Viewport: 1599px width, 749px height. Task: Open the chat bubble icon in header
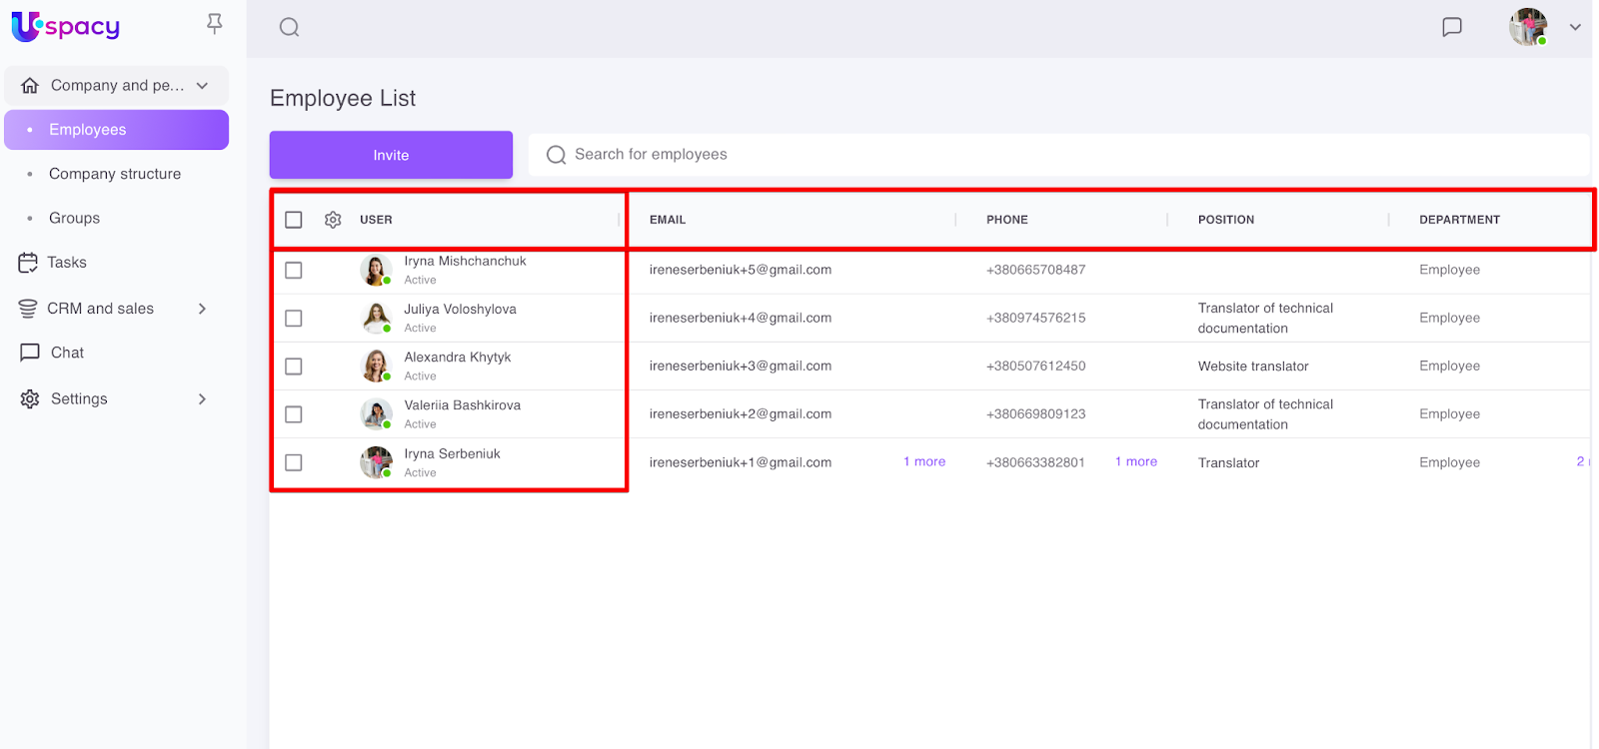tap(1451, 27)
